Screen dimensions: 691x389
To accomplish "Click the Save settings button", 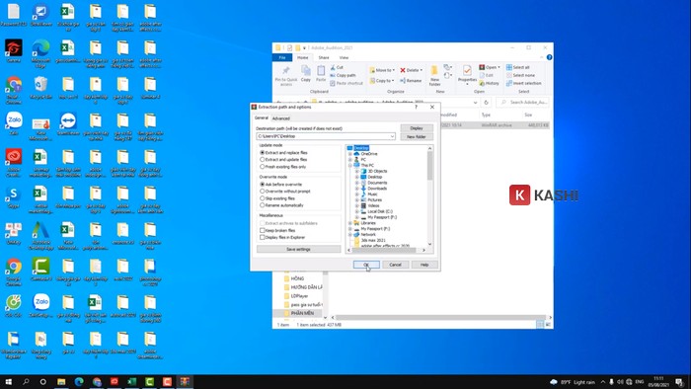I will tap(298, 250).
